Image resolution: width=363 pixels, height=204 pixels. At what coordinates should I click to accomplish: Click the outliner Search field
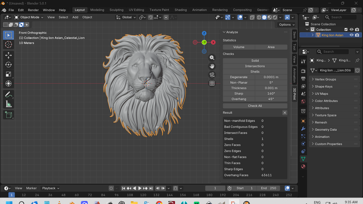340,17
